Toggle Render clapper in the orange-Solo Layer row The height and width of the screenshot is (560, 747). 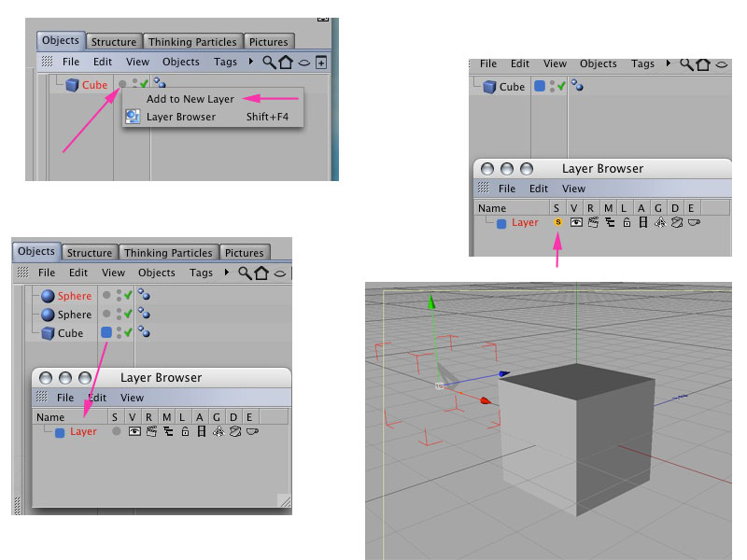coord(593,222)
